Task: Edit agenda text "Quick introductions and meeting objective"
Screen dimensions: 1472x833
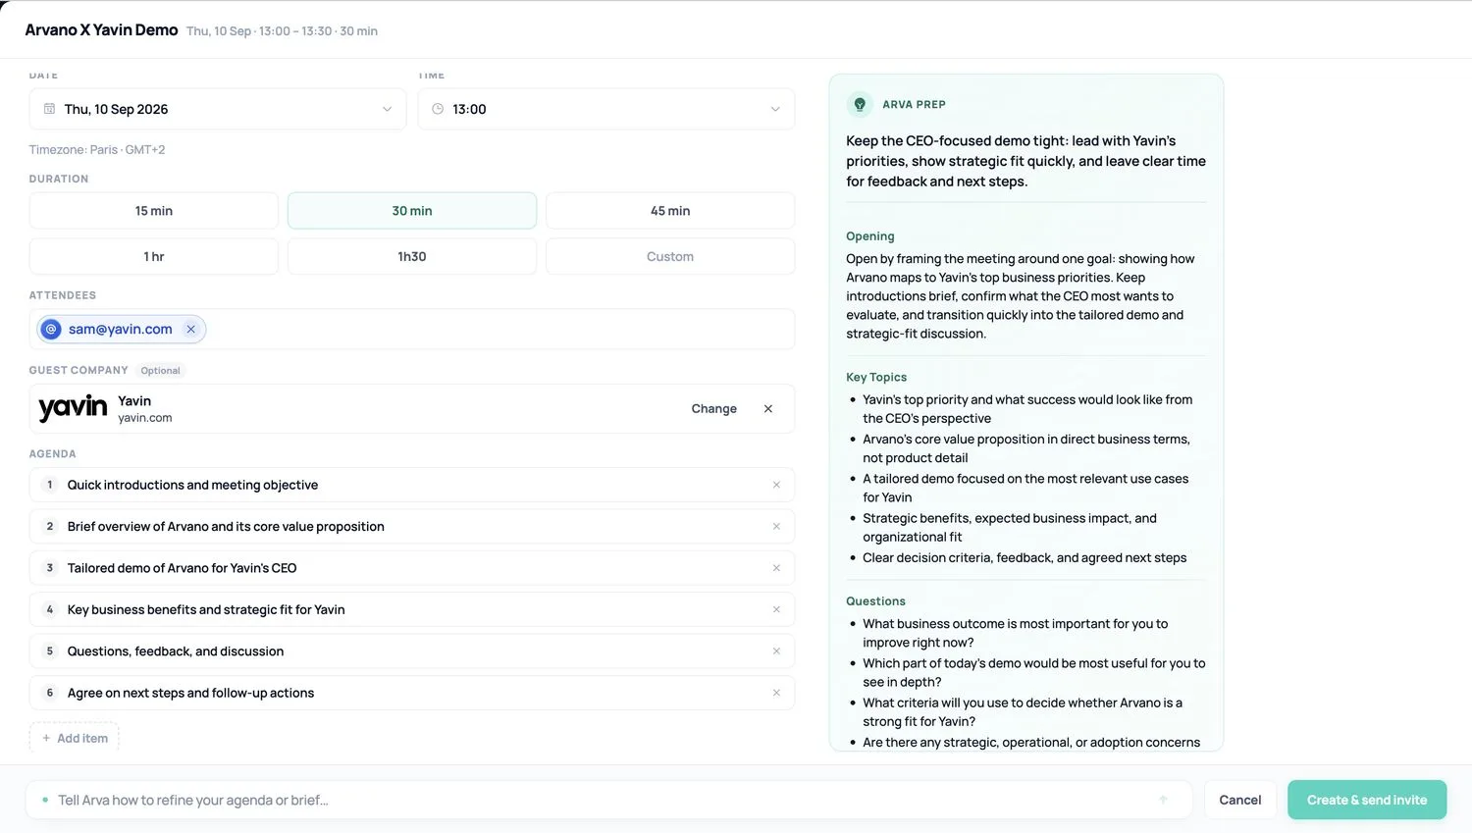Action: click(193, 485)
